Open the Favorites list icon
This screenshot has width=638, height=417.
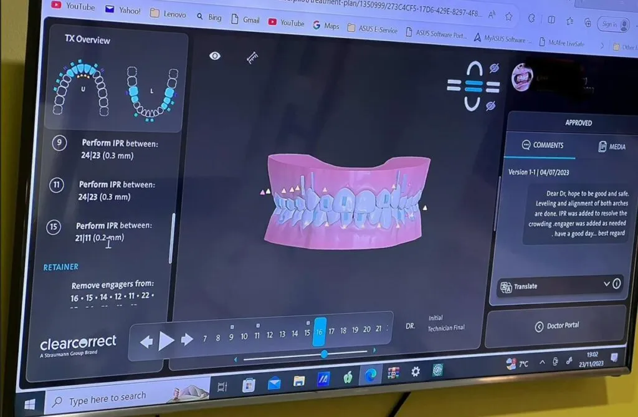pyautogui.click(x=569, y=21)
